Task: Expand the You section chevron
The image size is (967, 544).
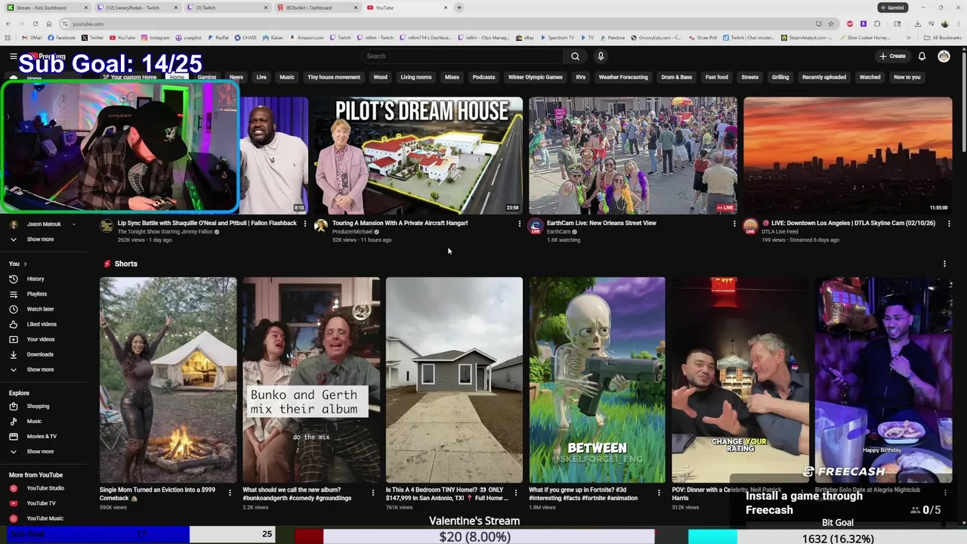Action: point(25,264)
